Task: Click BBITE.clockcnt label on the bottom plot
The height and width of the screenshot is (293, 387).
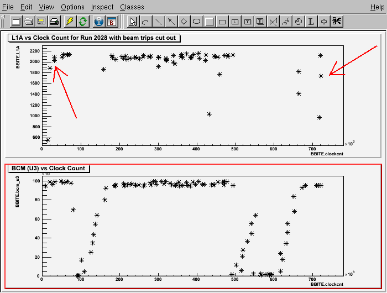Action: click(x=327, y=284)
